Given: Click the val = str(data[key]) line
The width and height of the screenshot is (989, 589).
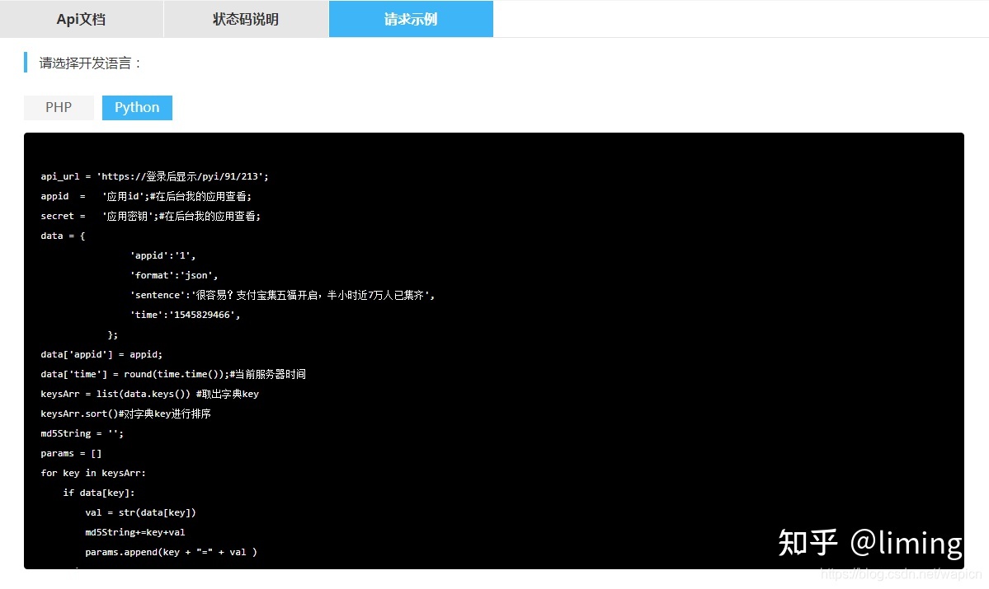Looking at the screenshot, I should [141, 512].
